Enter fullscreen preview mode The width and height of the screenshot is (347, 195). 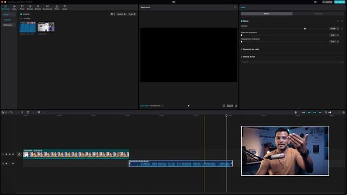pyautogui.click(x=236, y=106)
